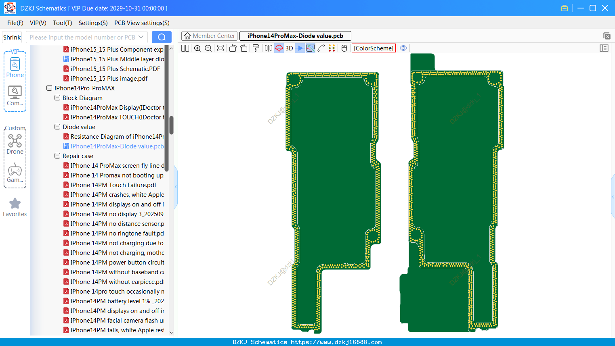Viewport: 615px width, 346px height.
Task: Select the curved route line tool
Action: point(321,48)
